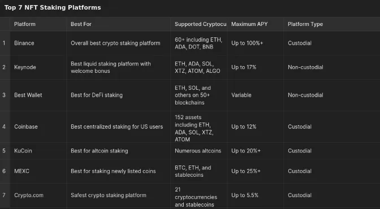
Task: Click the Platform Type column header
Action: click(332, 24)
